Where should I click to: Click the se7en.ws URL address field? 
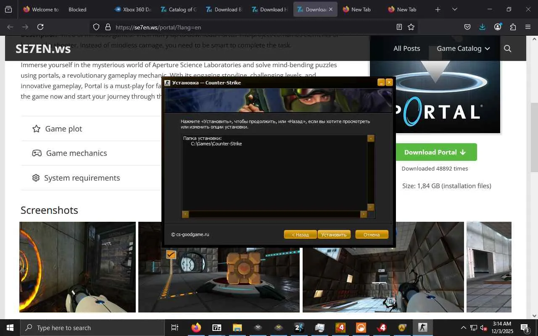[x=254, y=27]
